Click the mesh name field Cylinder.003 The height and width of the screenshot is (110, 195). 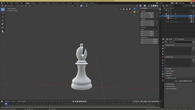tap(180, 42)
